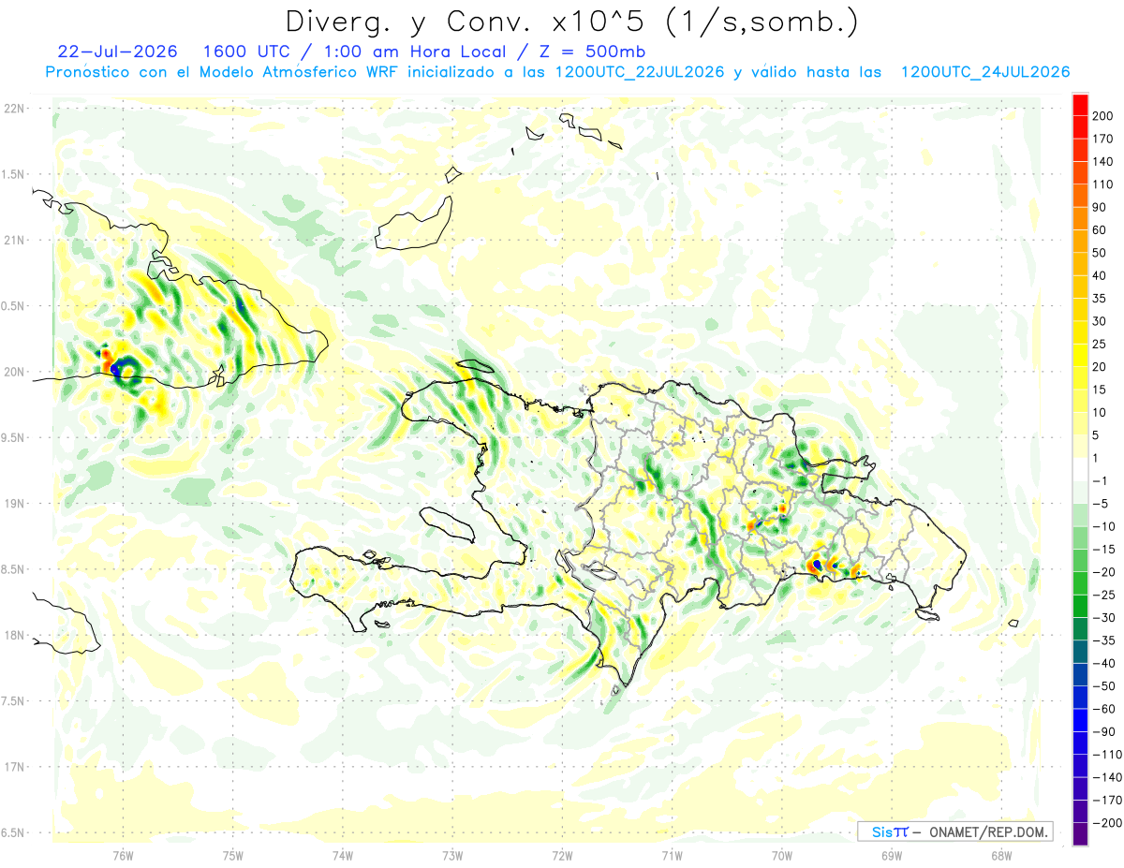Click the '1200UTC_22JUL2026' initialization time
Screen dimensions: 1124x868
640,72
